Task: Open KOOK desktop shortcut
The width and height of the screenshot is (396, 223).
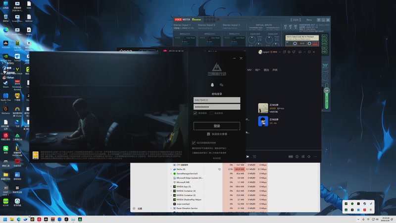Action: coord(5,202)
